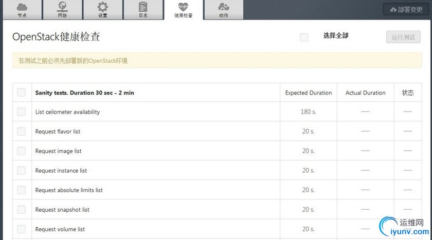Click the 180 s. expected duration value
This screenshot has height=240, width=432.
coord(309,112)
